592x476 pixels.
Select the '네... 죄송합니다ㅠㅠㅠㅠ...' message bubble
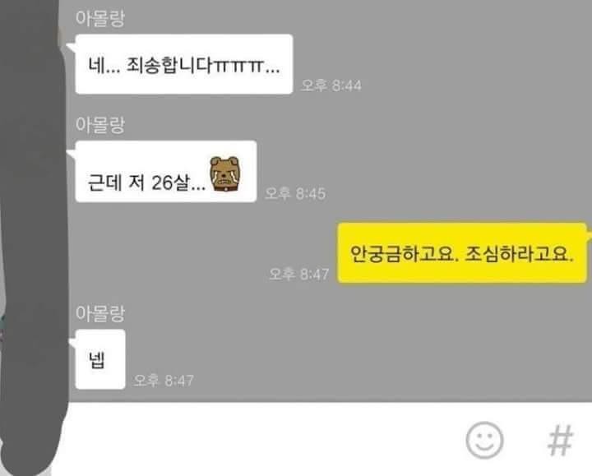184,64
